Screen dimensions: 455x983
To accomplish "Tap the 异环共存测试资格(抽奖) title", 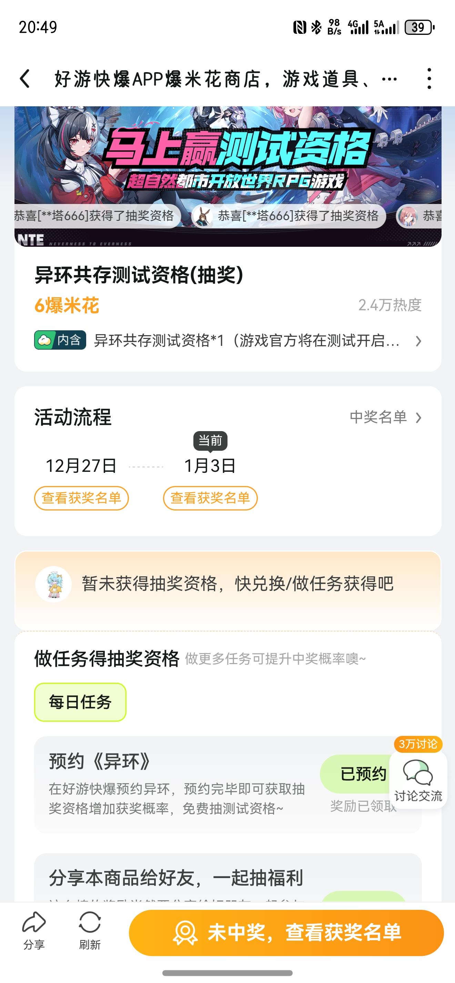I will (139, 275).
